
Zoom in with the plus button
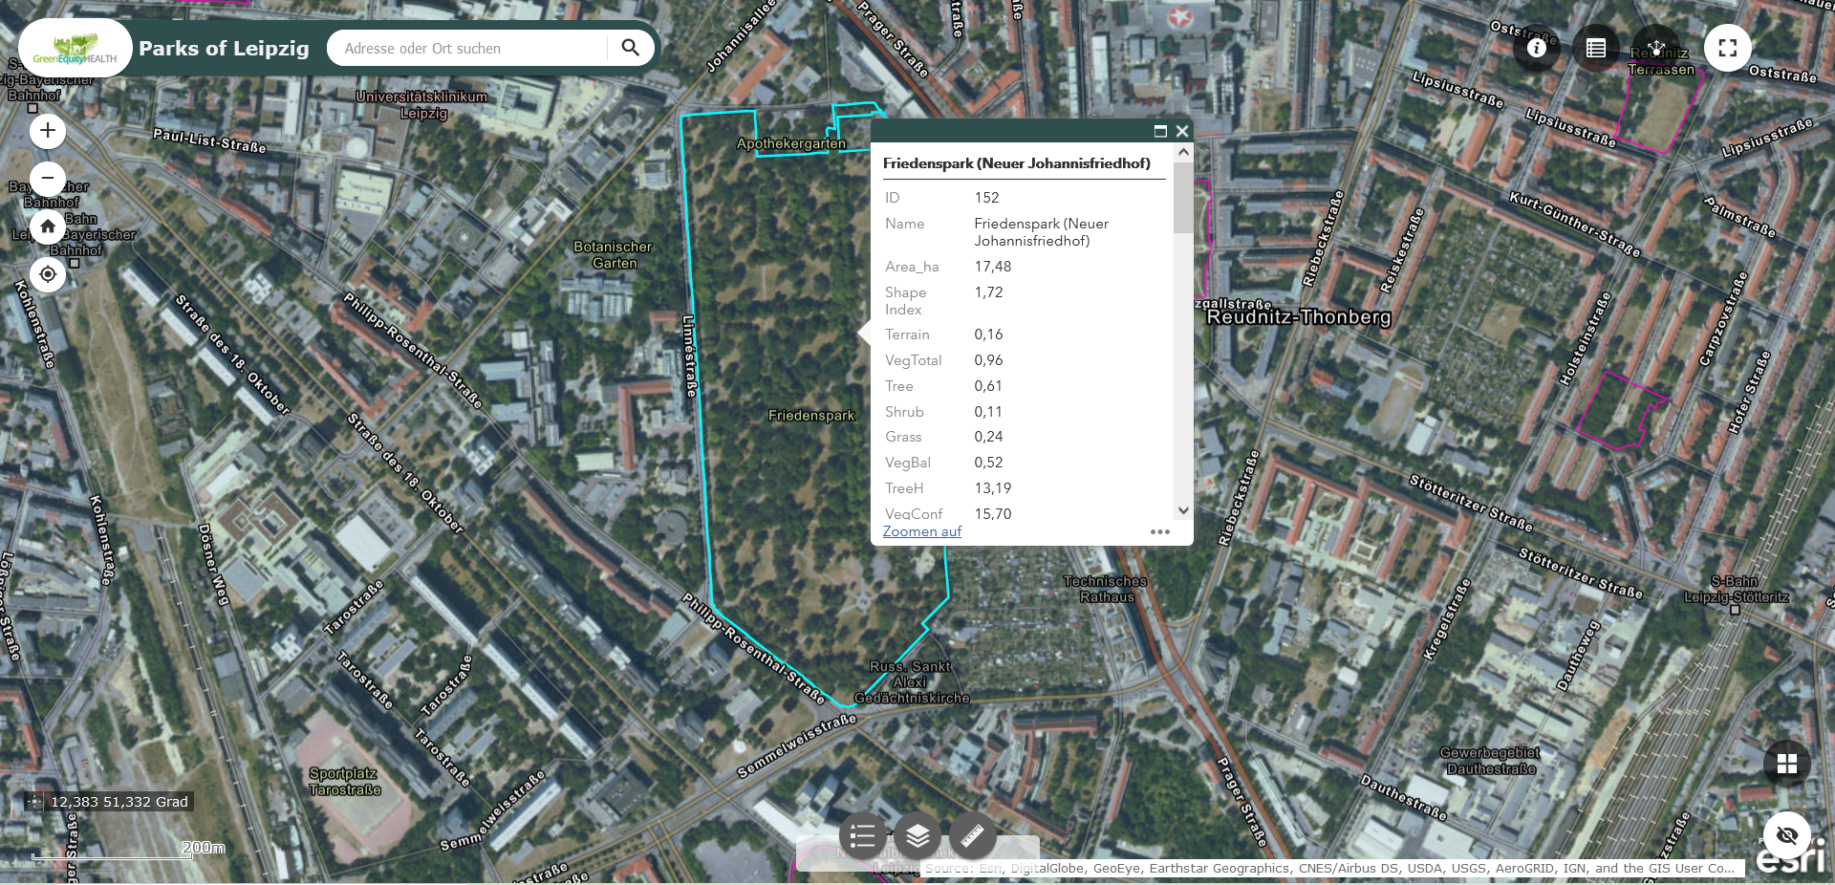pos(48,131)
